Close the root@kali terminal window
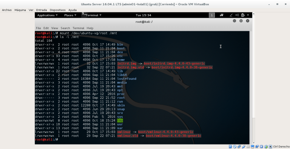The image size is (290, 149). (x=248, y=21)
